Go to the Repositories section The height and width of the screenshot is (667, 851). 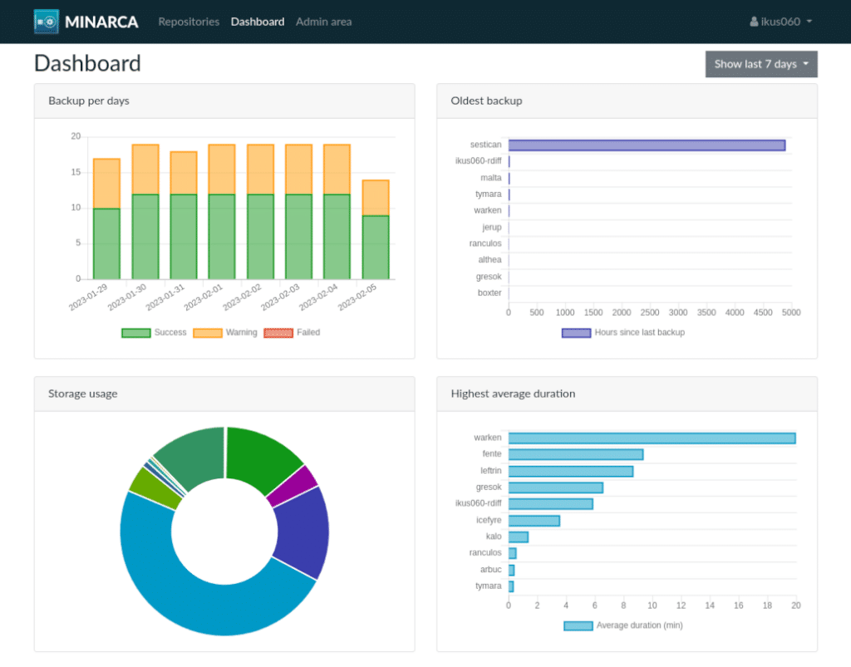click(x=189, y=22)
